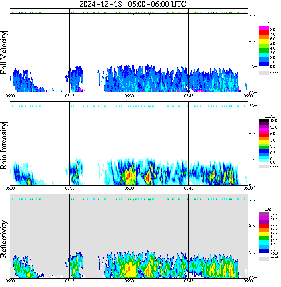Pick the grey miss swatch in Rain Intensity legend

pyautogui.click(x=264, y=167)
